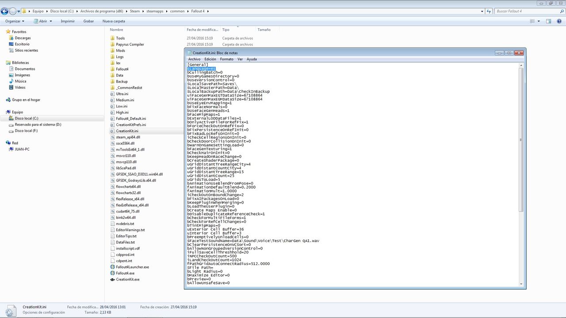Click the Buscar Fallout 4 search box
This screenshot has height=318, width=566.
pyautogui.click(x=526, y=11)
